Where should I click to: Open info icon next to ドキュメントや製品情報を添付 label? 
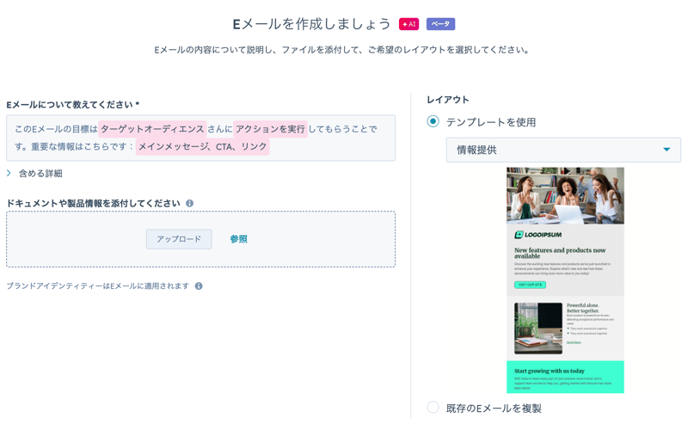click(190, 204)
